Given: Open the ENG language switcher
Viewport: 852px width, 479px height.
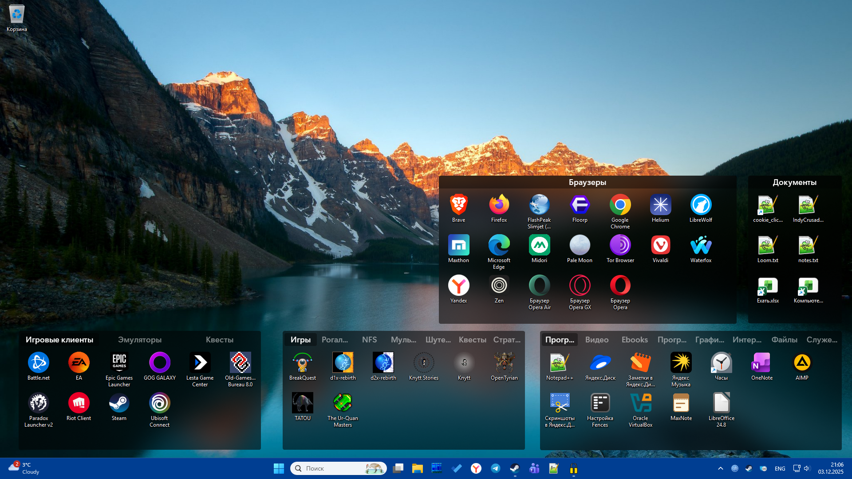Looking at the screenshot, I should coord(780,468).
